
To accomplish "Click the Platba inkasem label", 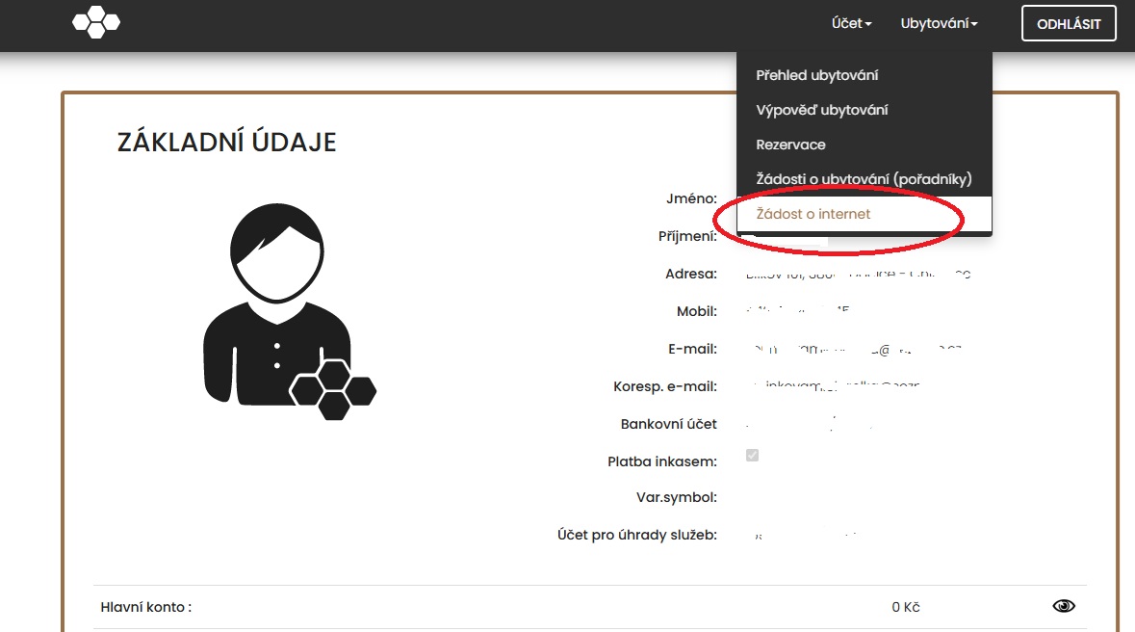I will point(661,461).
